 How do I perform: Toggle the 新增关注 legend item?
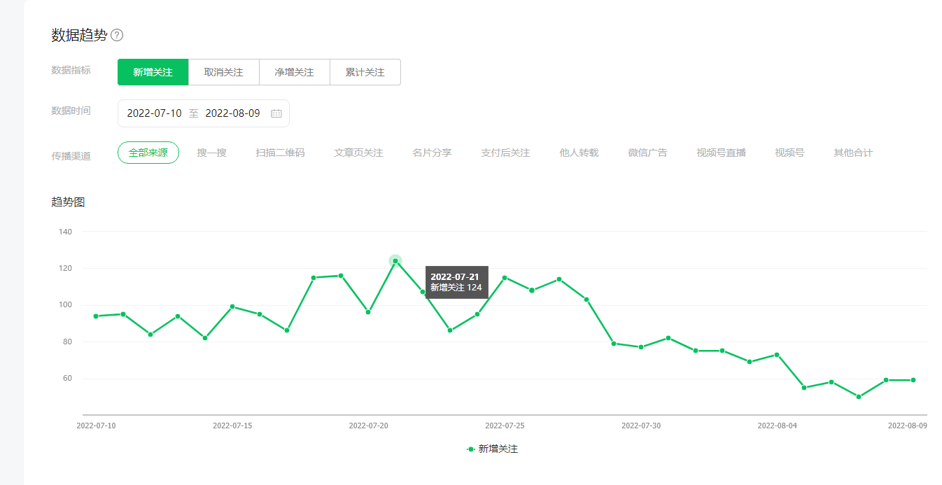tap(492, 449)
